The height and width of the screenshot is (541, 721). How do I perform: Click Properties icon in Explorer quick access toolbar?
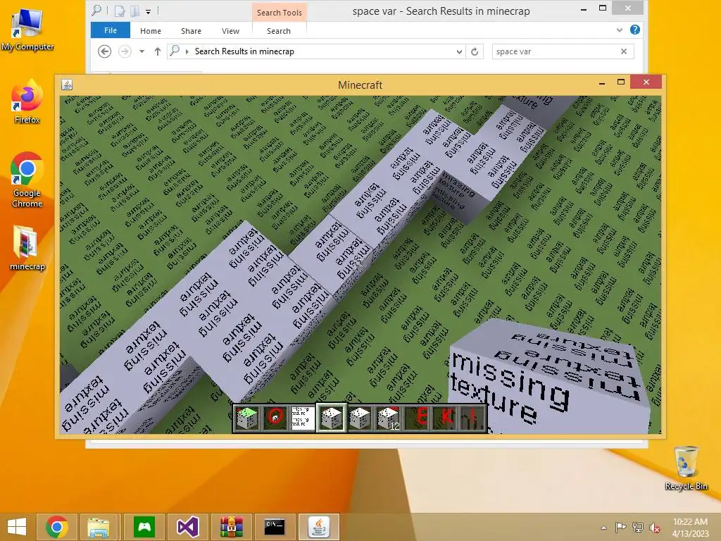coord(120,11)
